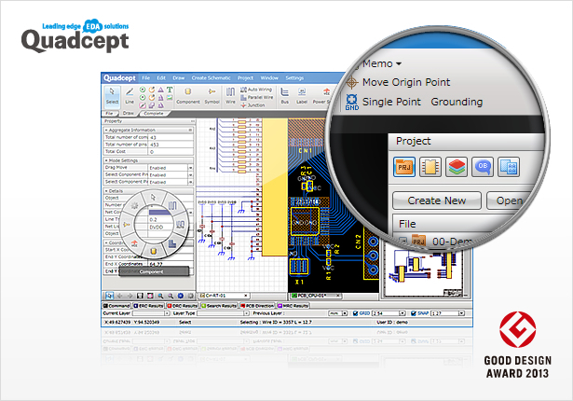Click the component chip icon in Project panel
Viewport: 573px width, 401px height.
430,167
